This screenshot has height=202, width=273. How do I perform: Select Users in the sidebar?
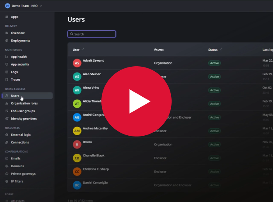[27, 96]
